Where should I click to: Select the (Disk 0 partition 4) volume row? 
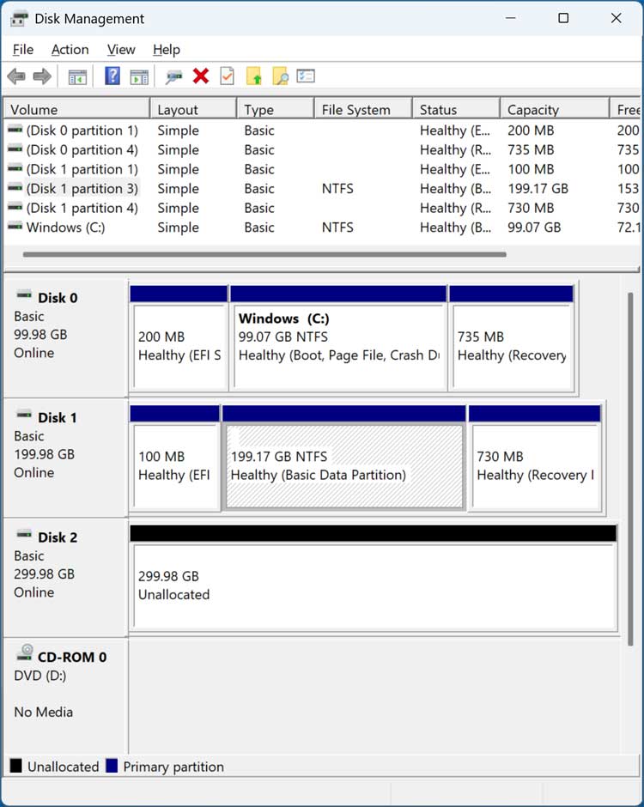(322, 150)
